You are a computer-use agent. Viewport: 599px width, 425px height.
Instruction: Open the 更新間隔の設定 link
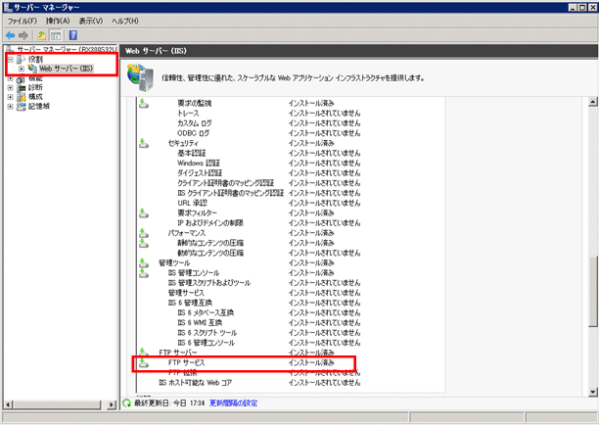click(233, 402)
